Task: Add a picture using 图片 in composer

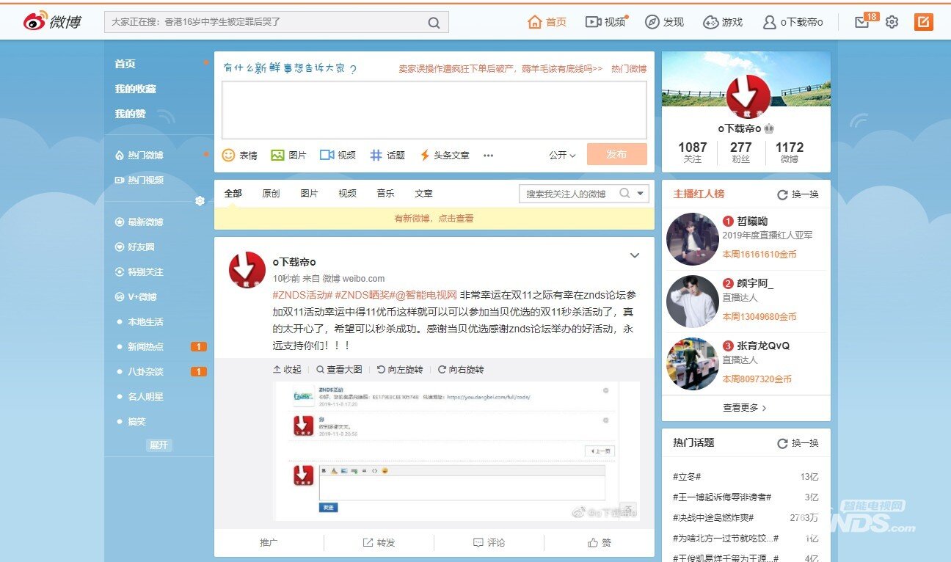Action: [x=288, y=155]
